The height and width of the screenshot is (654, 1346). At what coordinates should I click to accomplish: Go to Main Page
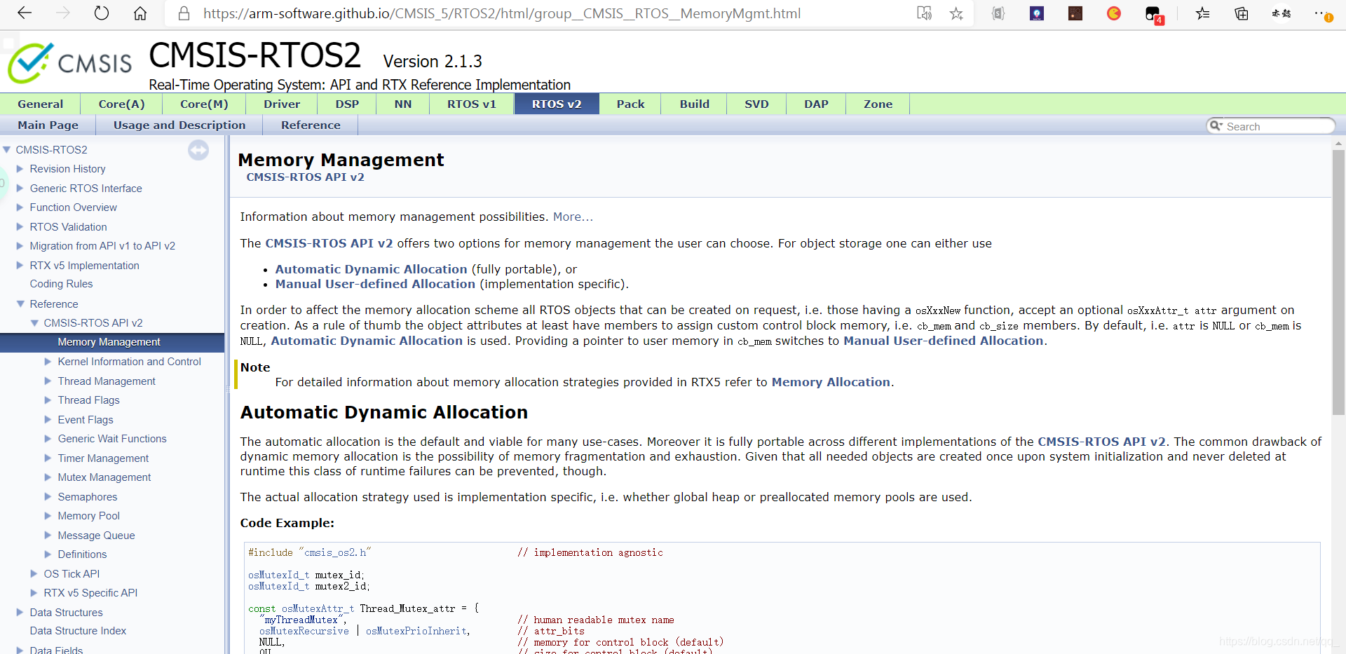[x=48, y=125]
